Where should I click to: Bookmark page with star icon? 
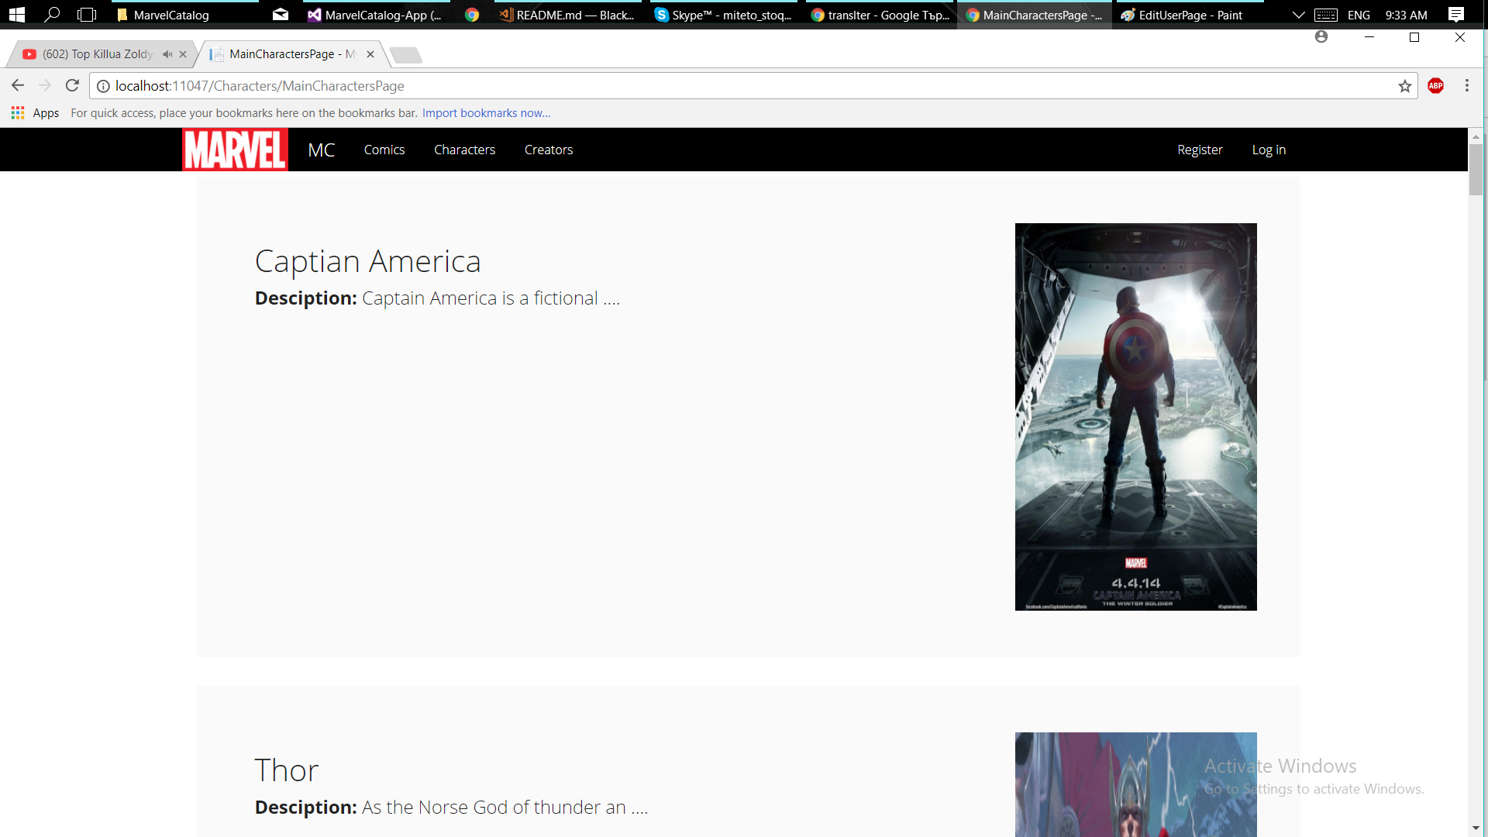(1404, 86)
